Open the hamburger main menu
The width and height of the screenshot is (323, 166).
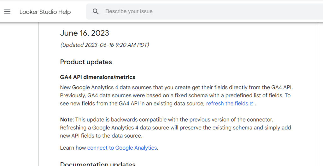tap(7, 12)
